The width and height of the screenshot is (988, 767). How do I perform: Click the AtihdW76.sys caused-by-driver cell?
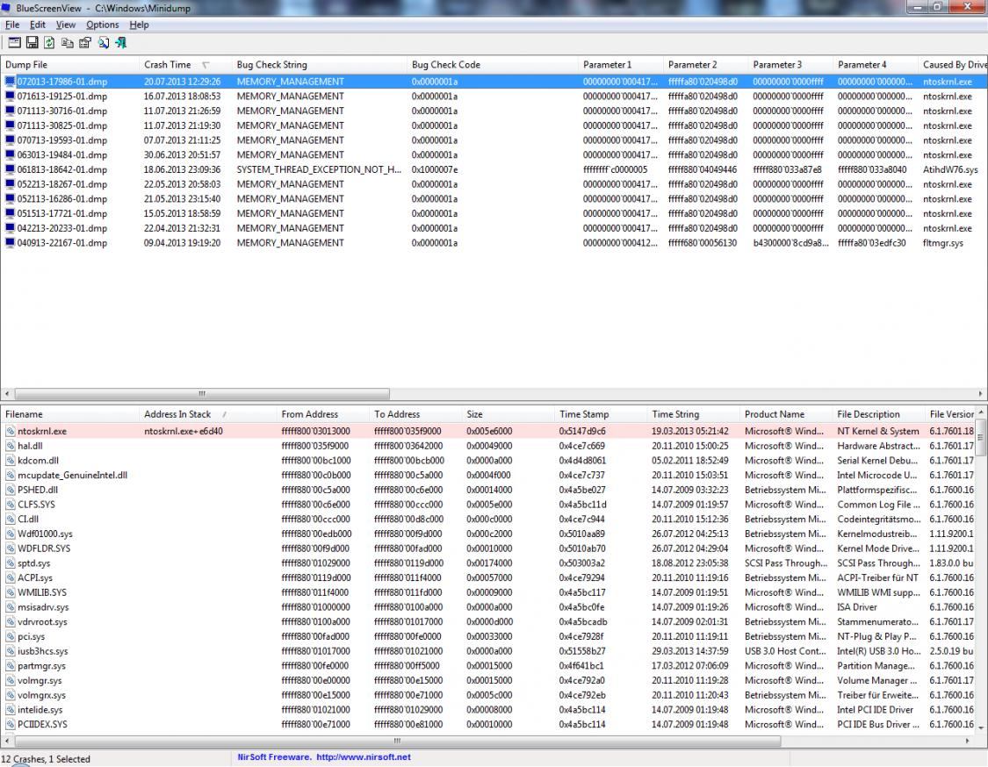pos(950,169)
